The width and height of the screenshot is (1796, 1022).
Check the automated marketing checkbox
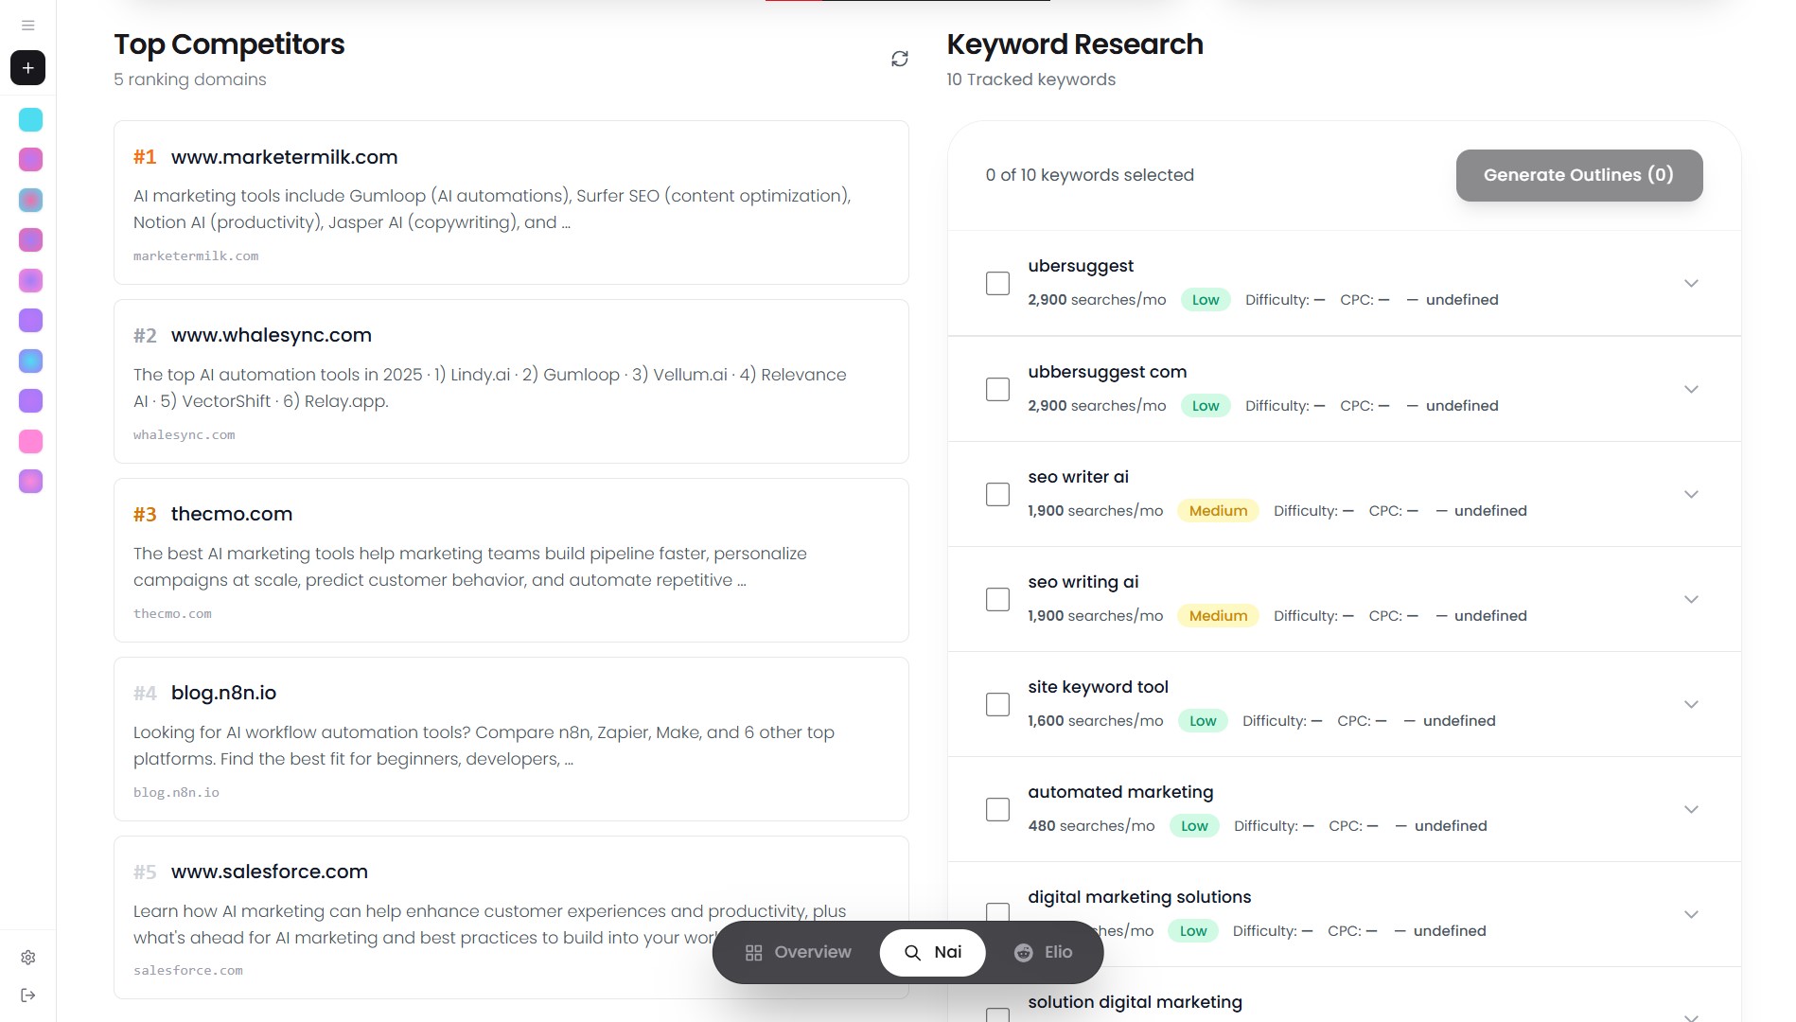coord(997,809)
